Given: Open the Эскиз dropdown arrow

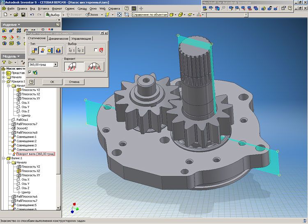Looking at the screenshot, I should coord(102,15).
